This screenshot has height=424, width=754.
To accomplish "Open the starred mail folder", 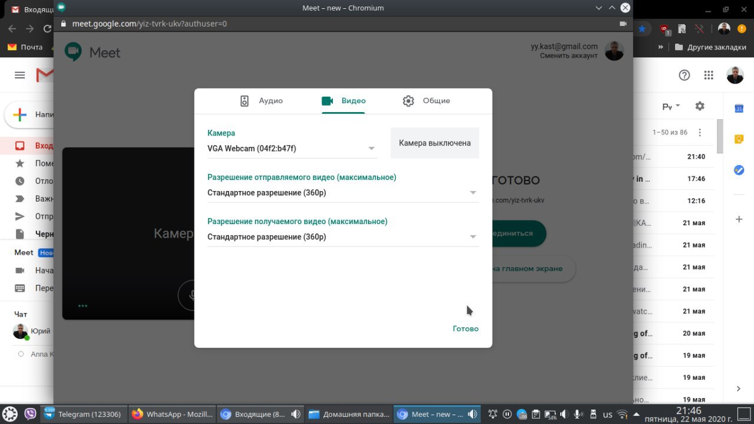I will pos(20,163).
